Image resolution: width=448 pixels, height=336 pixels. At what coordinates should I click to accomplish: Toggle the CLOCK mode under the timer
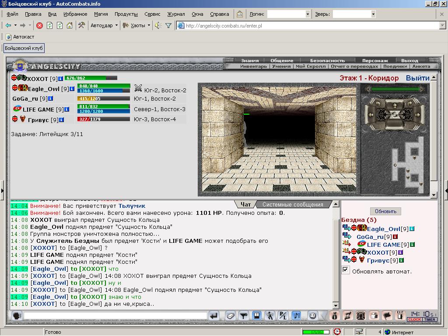[x=415, y=319]
